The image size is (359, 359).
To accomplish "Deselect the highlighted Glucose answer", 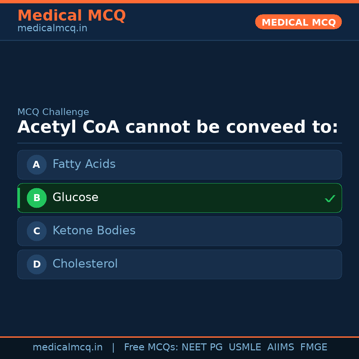I will click(x=179, y=198).
